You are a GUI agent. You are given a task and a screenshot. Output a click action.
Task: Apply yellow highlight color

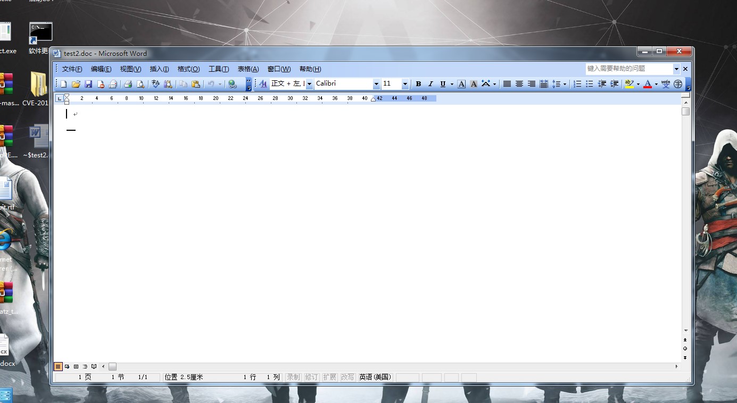[x=630, y=84]
